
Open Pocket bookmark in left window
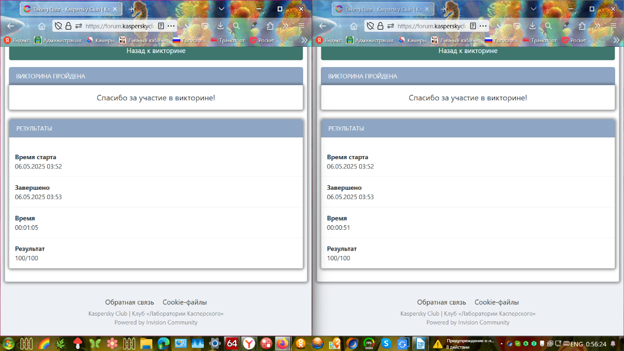262,40
